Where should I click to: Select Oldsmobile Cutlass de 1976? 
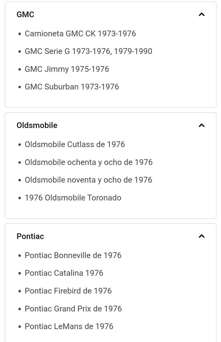pos(75,144)
